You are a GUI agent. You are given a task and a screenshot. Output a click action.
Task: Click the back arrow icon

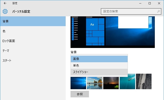point(5,3)
